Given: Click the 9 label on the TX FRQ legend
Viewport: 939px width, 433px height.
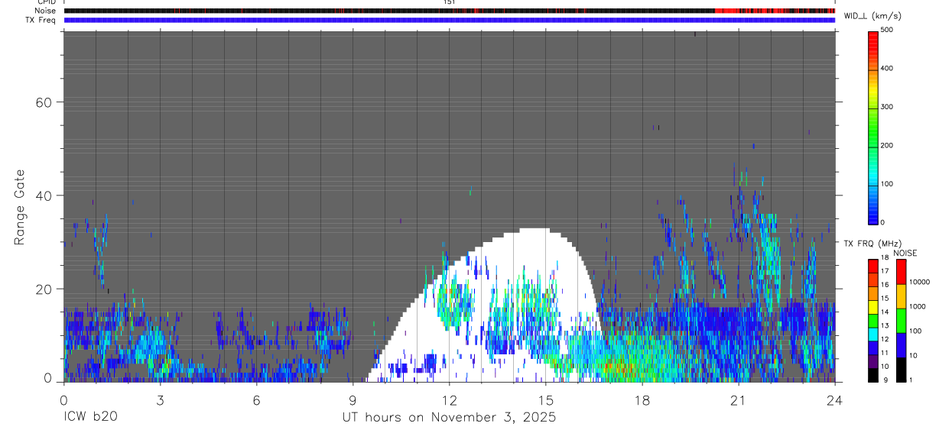Looking at the screenshot, I should [x=884, y=380].
